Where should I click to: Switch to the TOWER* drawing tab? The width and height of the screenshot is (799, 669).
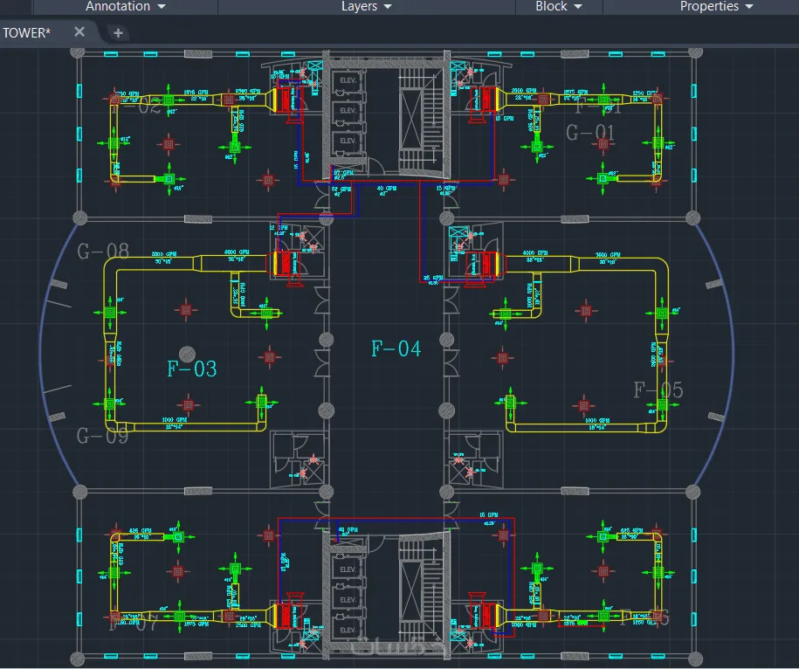click(x=26, y=32)
